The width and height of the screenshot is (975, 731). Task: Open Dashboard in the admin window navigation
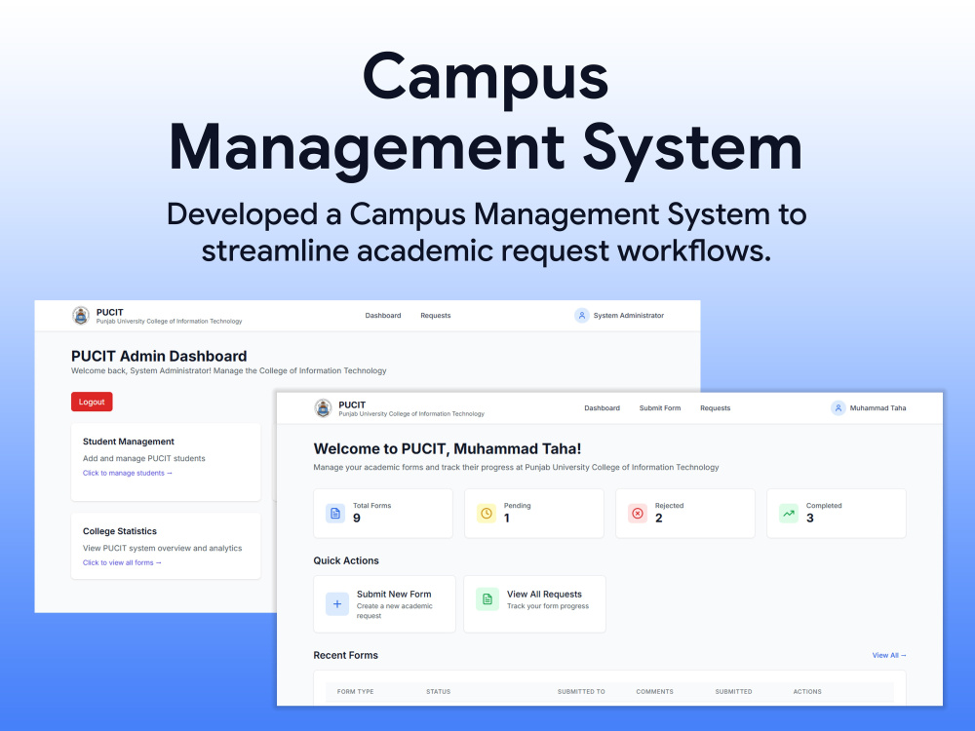coord(383,316)
